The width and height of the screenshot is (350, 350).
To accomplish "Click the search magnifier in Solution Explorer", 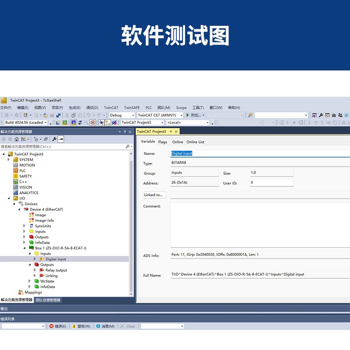I will point(128,147).
